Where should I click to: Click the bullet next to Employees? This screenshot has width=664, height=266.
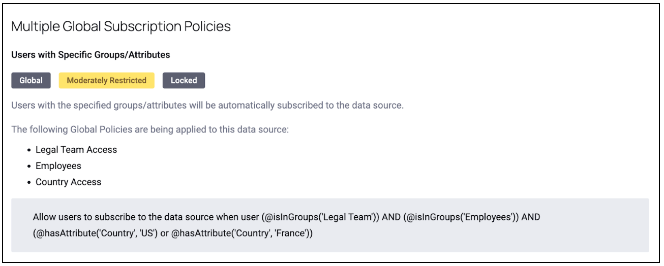[29, 167]
